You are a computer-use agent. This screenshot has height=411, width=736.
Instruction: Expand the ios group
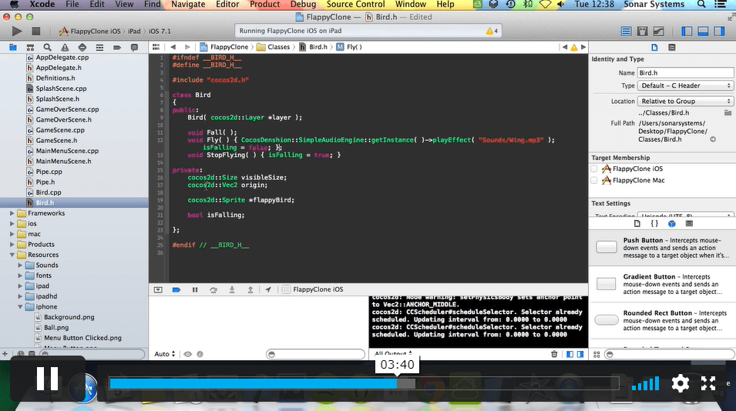pyautogui.click(x=12, y=223)
